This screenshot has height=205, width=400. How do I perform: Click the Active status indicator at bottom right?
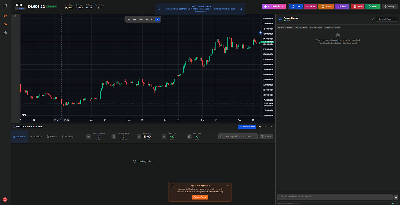[x=395, y=203]
